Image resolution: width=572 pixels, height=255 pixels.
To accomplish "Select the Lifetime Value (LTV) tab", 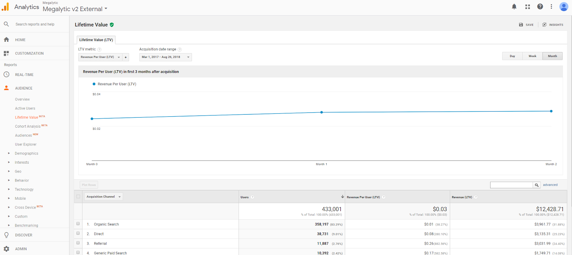I will pyautogui.click(x=96, y=40).
